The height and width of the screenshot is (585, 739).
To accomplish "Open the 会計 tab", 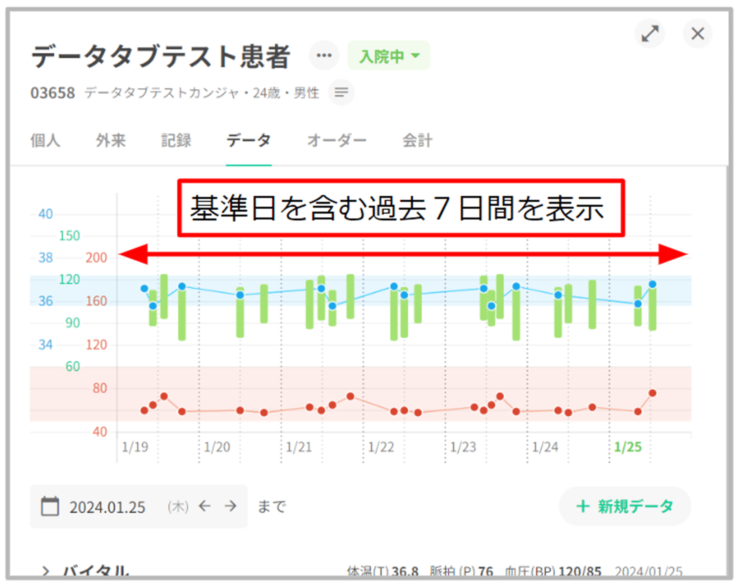I will click(x=417, y=141).
